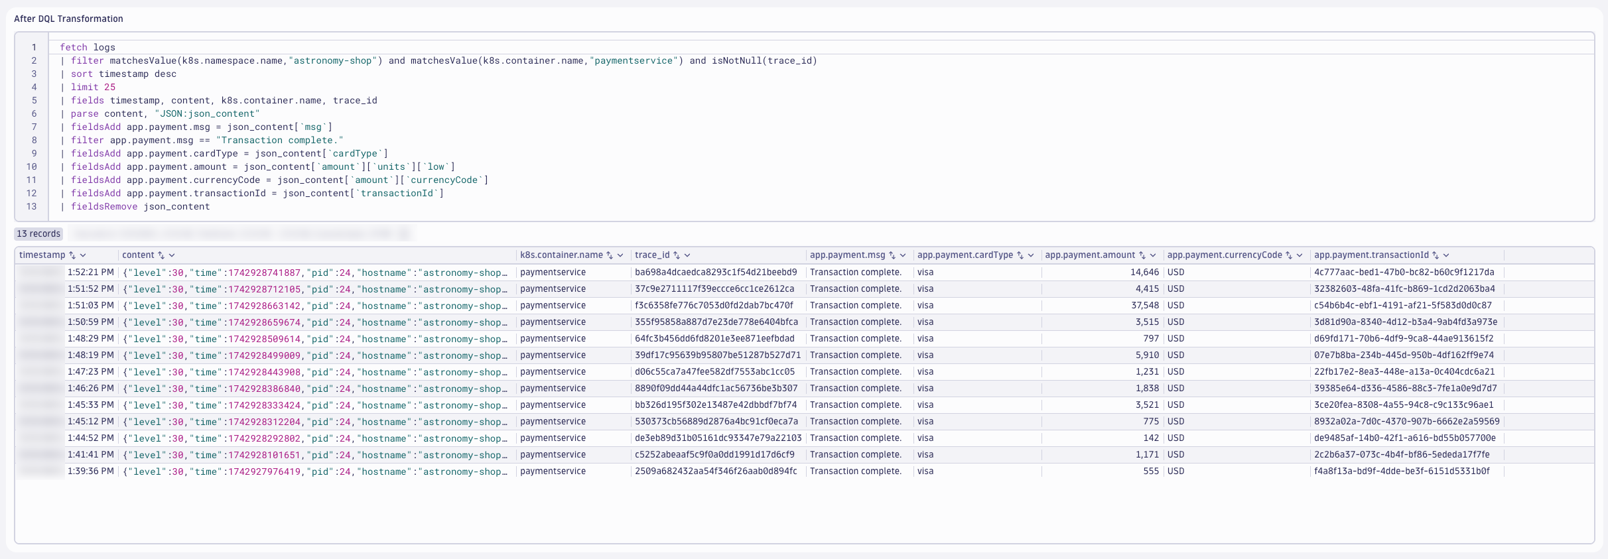The image size is (1608, 559).
Task: Open trace_id column options chevron
Action: (x=687, y=255)
